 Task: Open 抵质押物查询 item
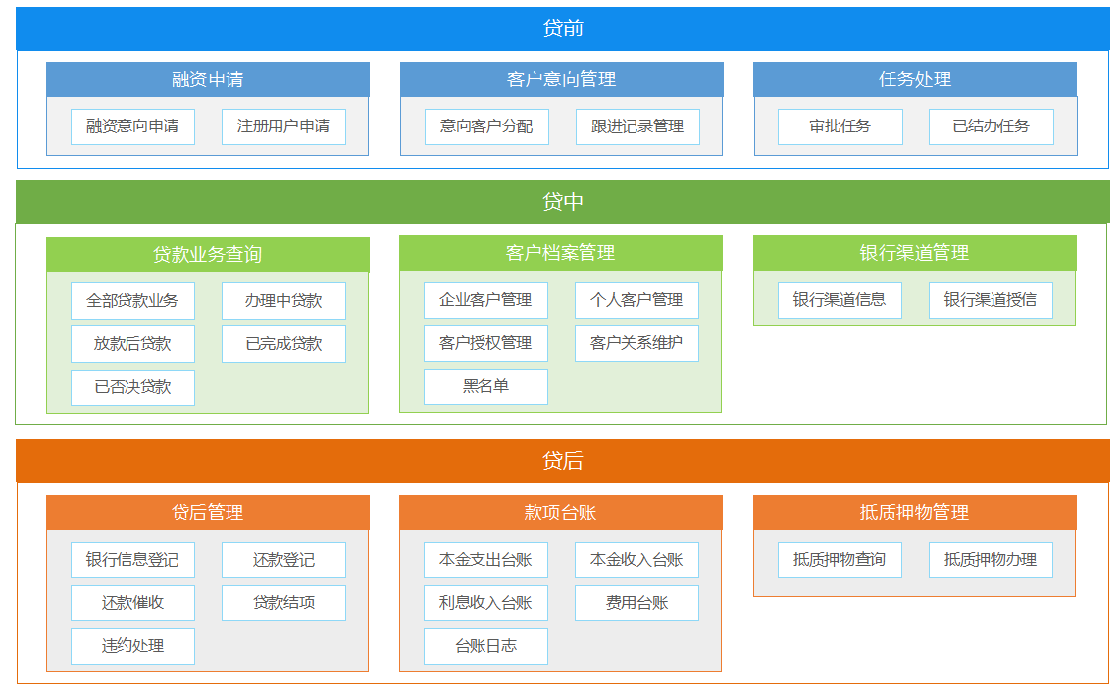840,560
